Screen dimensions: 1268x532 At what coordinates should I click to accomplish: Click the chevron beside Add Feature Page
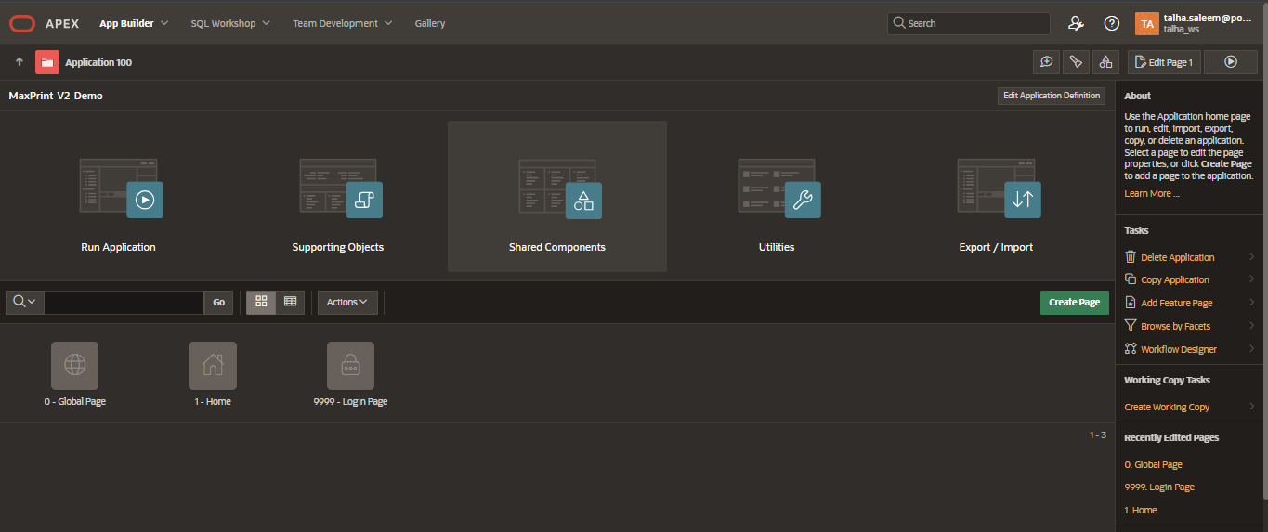[x=1252, y=303]
